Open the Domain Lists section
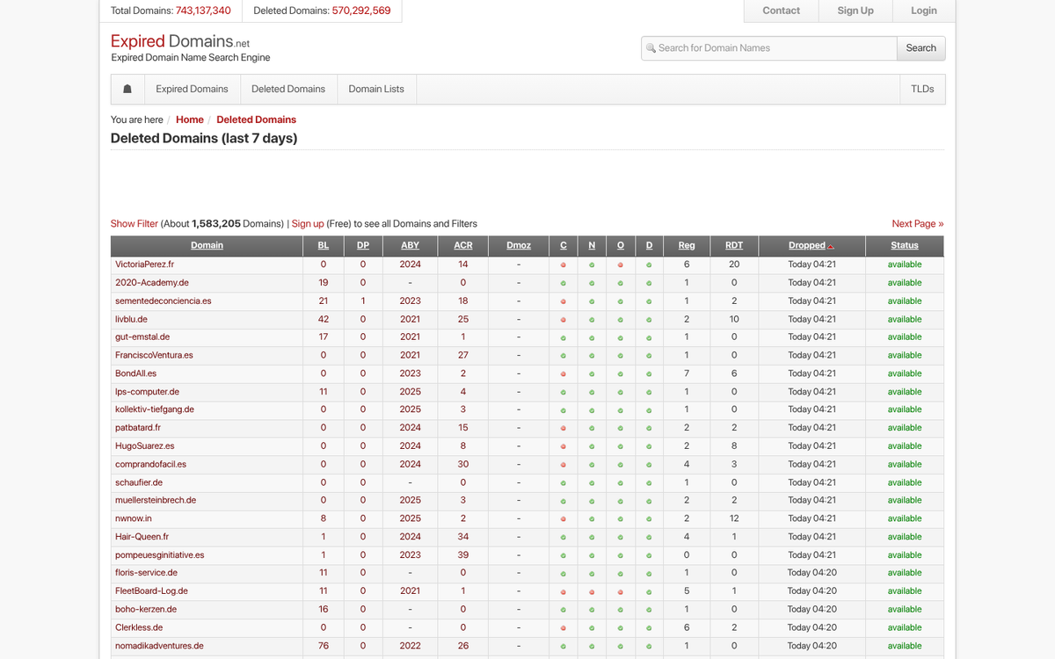Viewport: 1055px width, 659px height. click(375, 89)
